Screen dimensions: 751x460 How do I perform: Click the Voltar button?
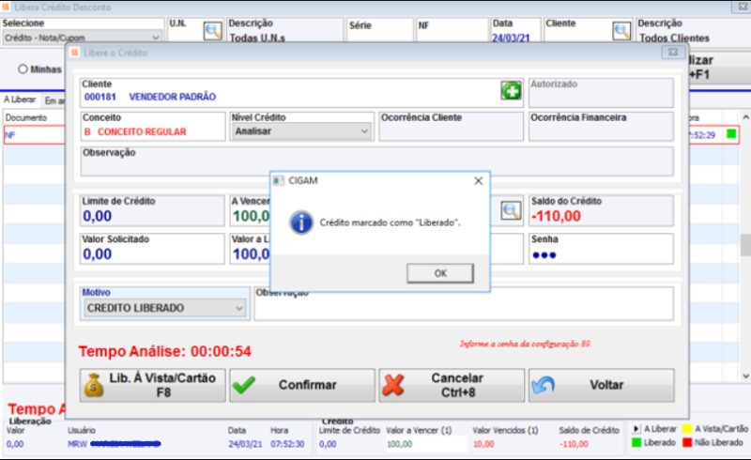click(602, 385)
